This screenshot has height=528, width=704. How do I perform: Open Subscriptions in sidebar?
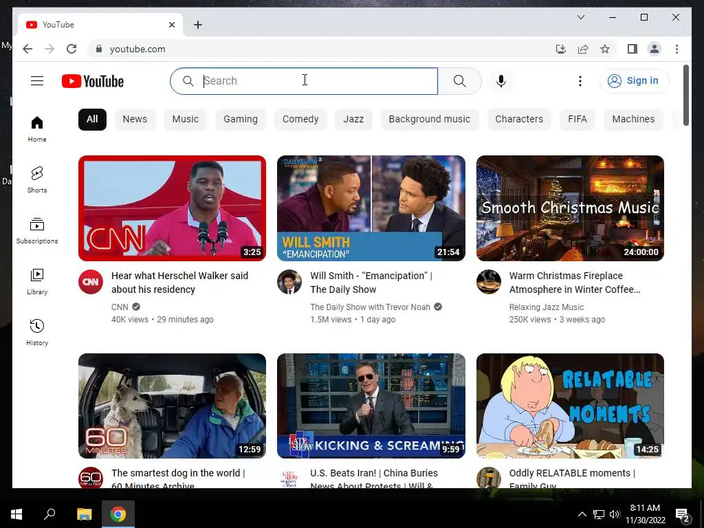coord(37,231)
